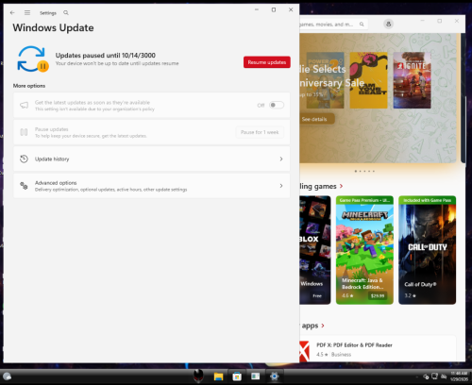Open the Microsoft Store profile account icon

pos(388,25)
